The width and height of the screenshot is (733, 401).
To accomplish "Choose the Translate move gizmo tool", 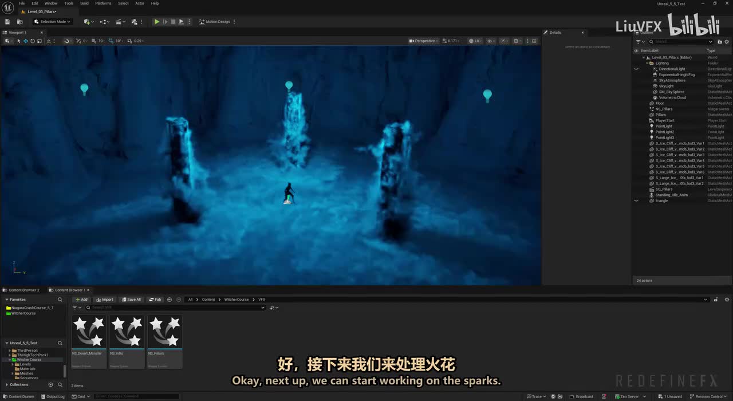I will click(26, 41).
